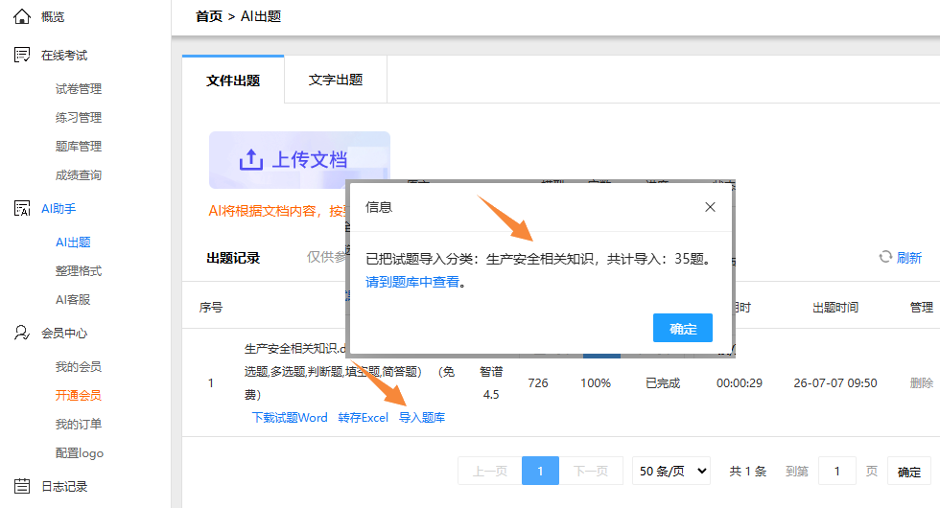This screenshot has height=508, width=940.
Task: Click 下载试题Word link
Action: 290,418
